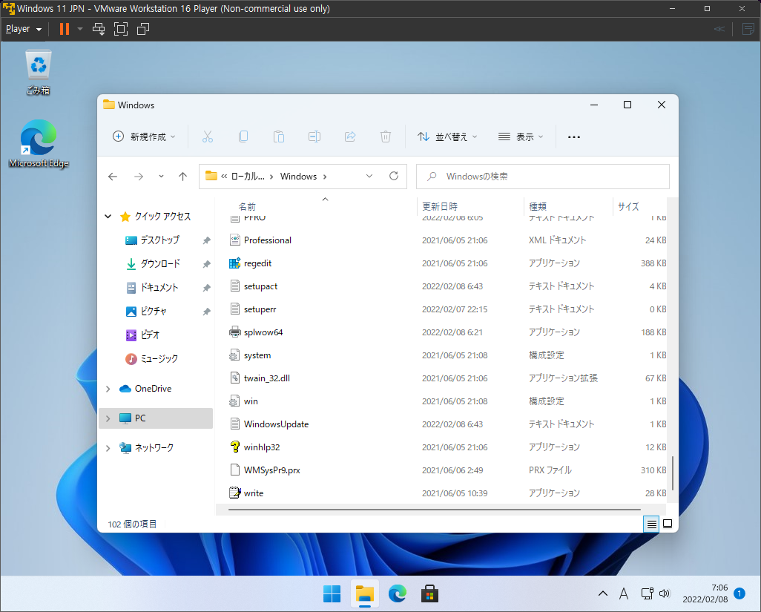
Task: Unpin Desktop from Quick access
Action: 206,240
